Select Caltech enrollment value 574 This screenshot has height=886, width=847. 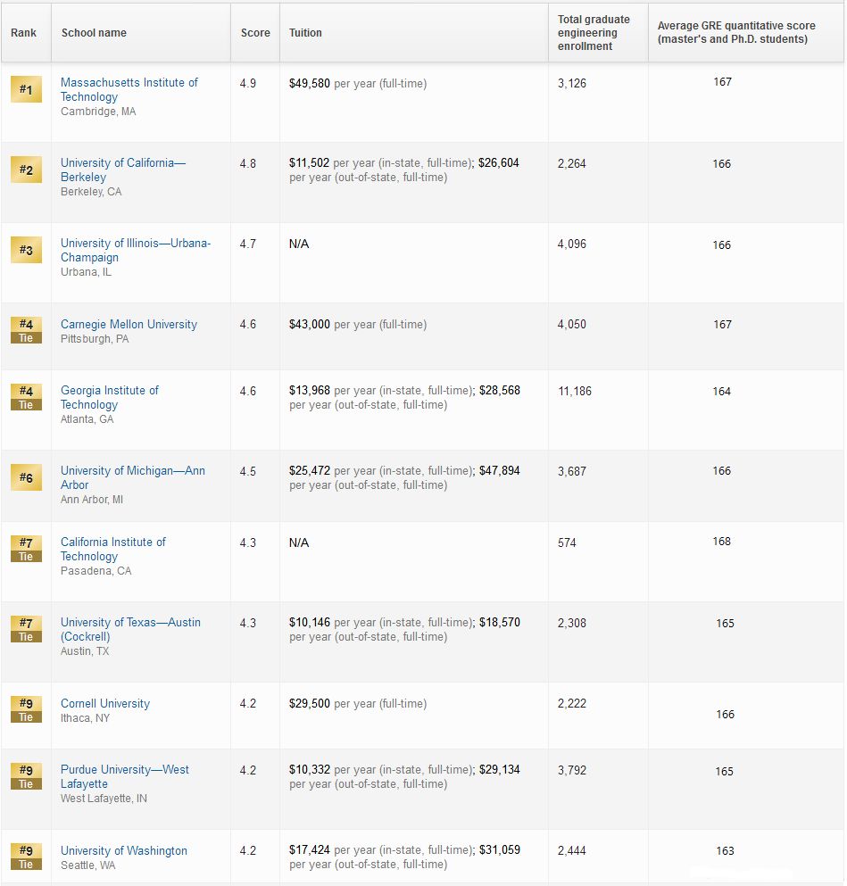567,543
